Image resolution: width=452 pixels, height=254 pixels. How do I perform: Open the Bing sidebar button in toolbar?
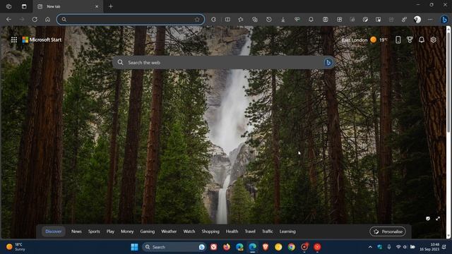coord(444,20)
